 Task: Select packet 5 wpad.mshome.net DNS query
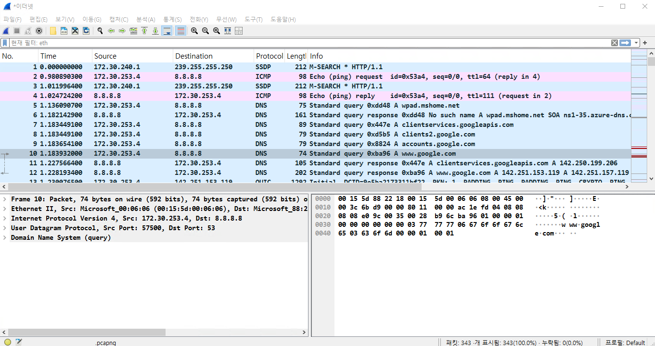315,105
